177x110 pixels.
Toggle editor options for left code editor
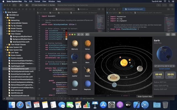click(99, 9)
